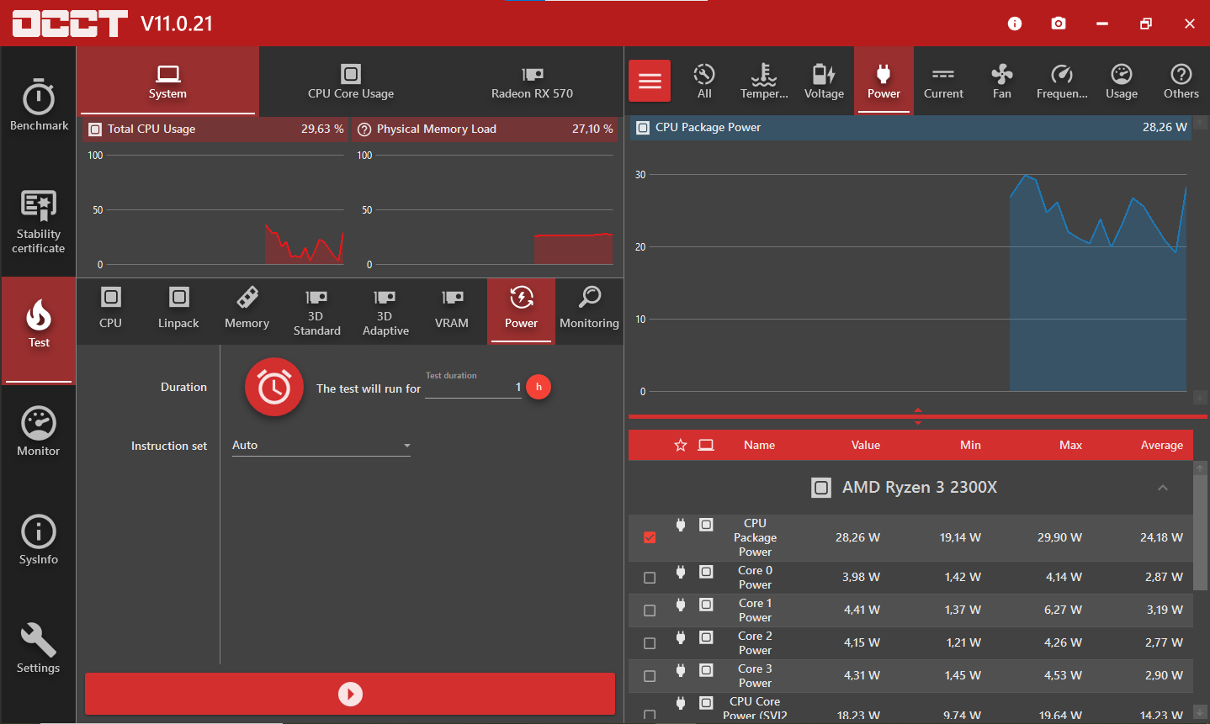Viewport: 1210px width, 724px height.
Task: Click the Test duration input field
Action: pyautogui.click(x=474, y=388)
